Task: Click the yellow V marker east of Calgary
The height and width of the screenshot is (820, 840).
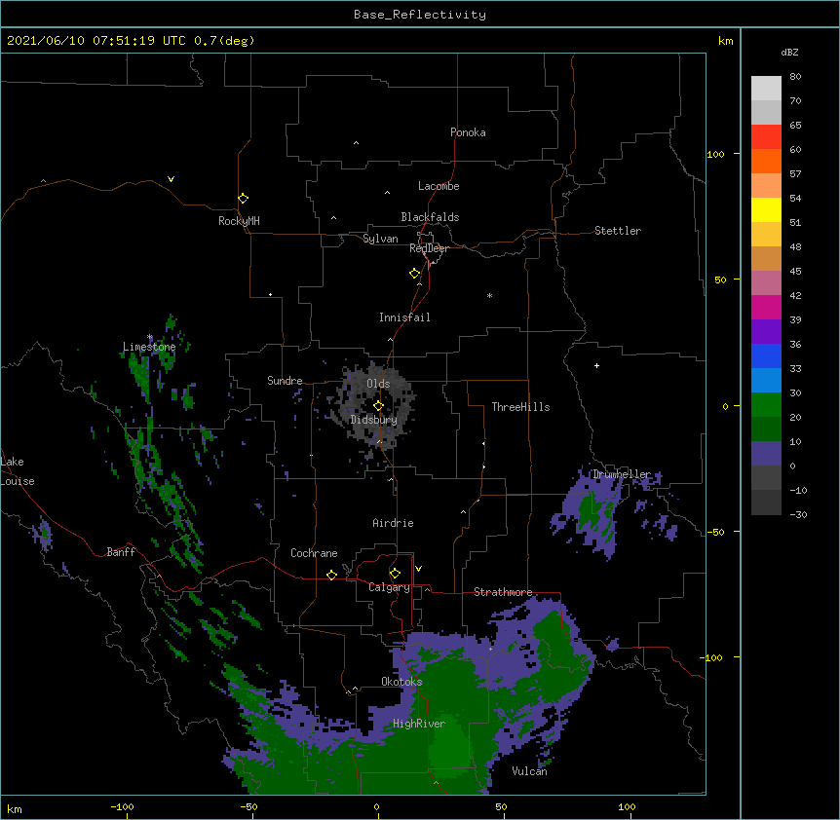Action: 418,569
